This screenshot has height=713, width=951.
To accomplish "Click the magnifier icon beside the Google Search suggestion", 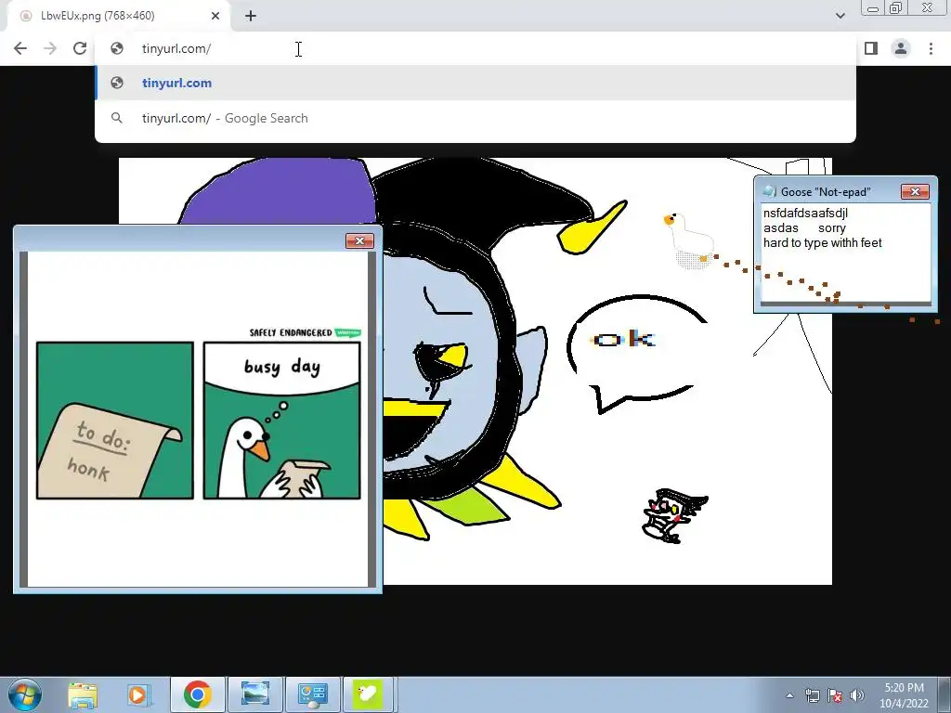I will [117, 118].
